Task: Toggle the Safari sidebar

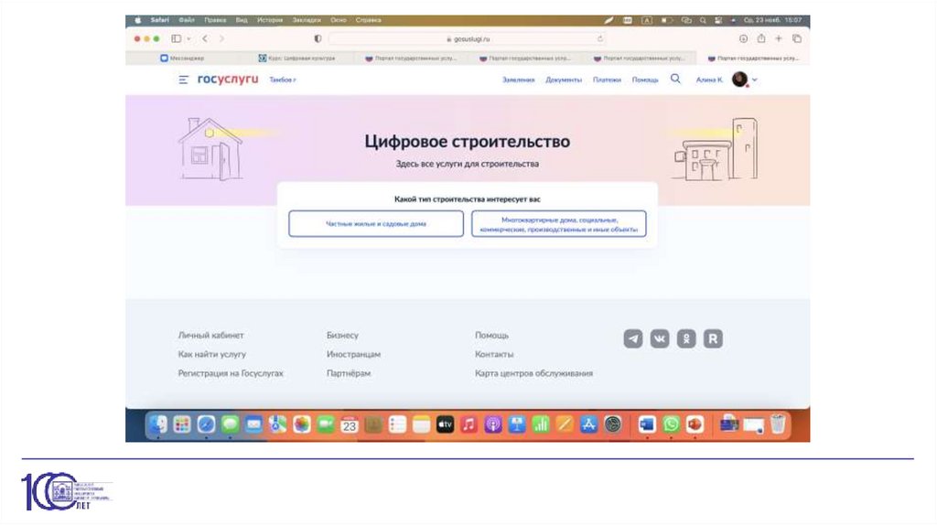Action: tap(177, 38)
